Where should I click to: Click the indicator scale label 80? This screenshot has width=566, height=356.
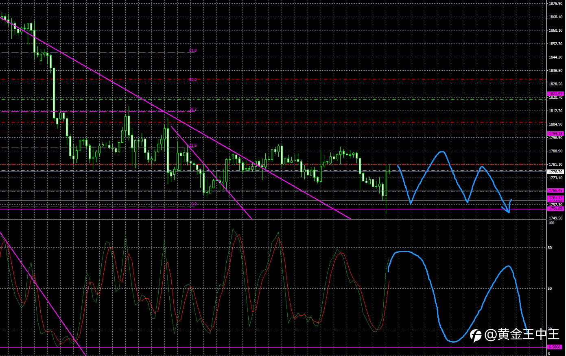coord(550,248)
